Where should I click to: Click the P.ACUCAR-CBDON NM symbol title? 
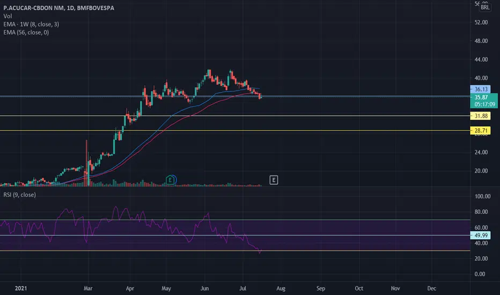tap(58, 8)
